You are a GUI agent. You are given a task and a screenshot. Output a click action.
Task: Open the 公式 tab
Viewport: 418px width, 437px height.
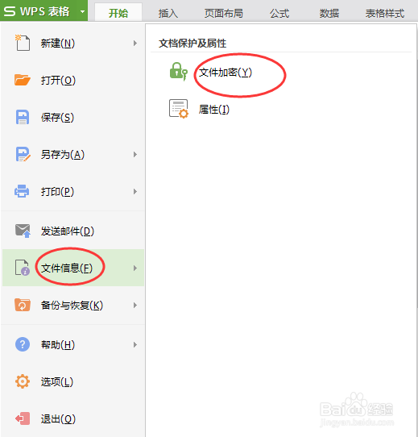point(279,13)
